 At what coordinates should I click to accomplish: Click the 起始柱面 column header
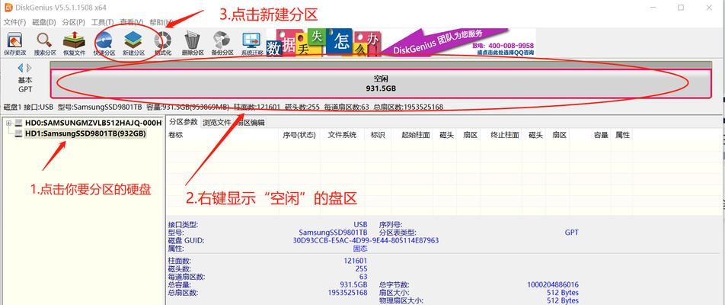click(x=416, y=135)
